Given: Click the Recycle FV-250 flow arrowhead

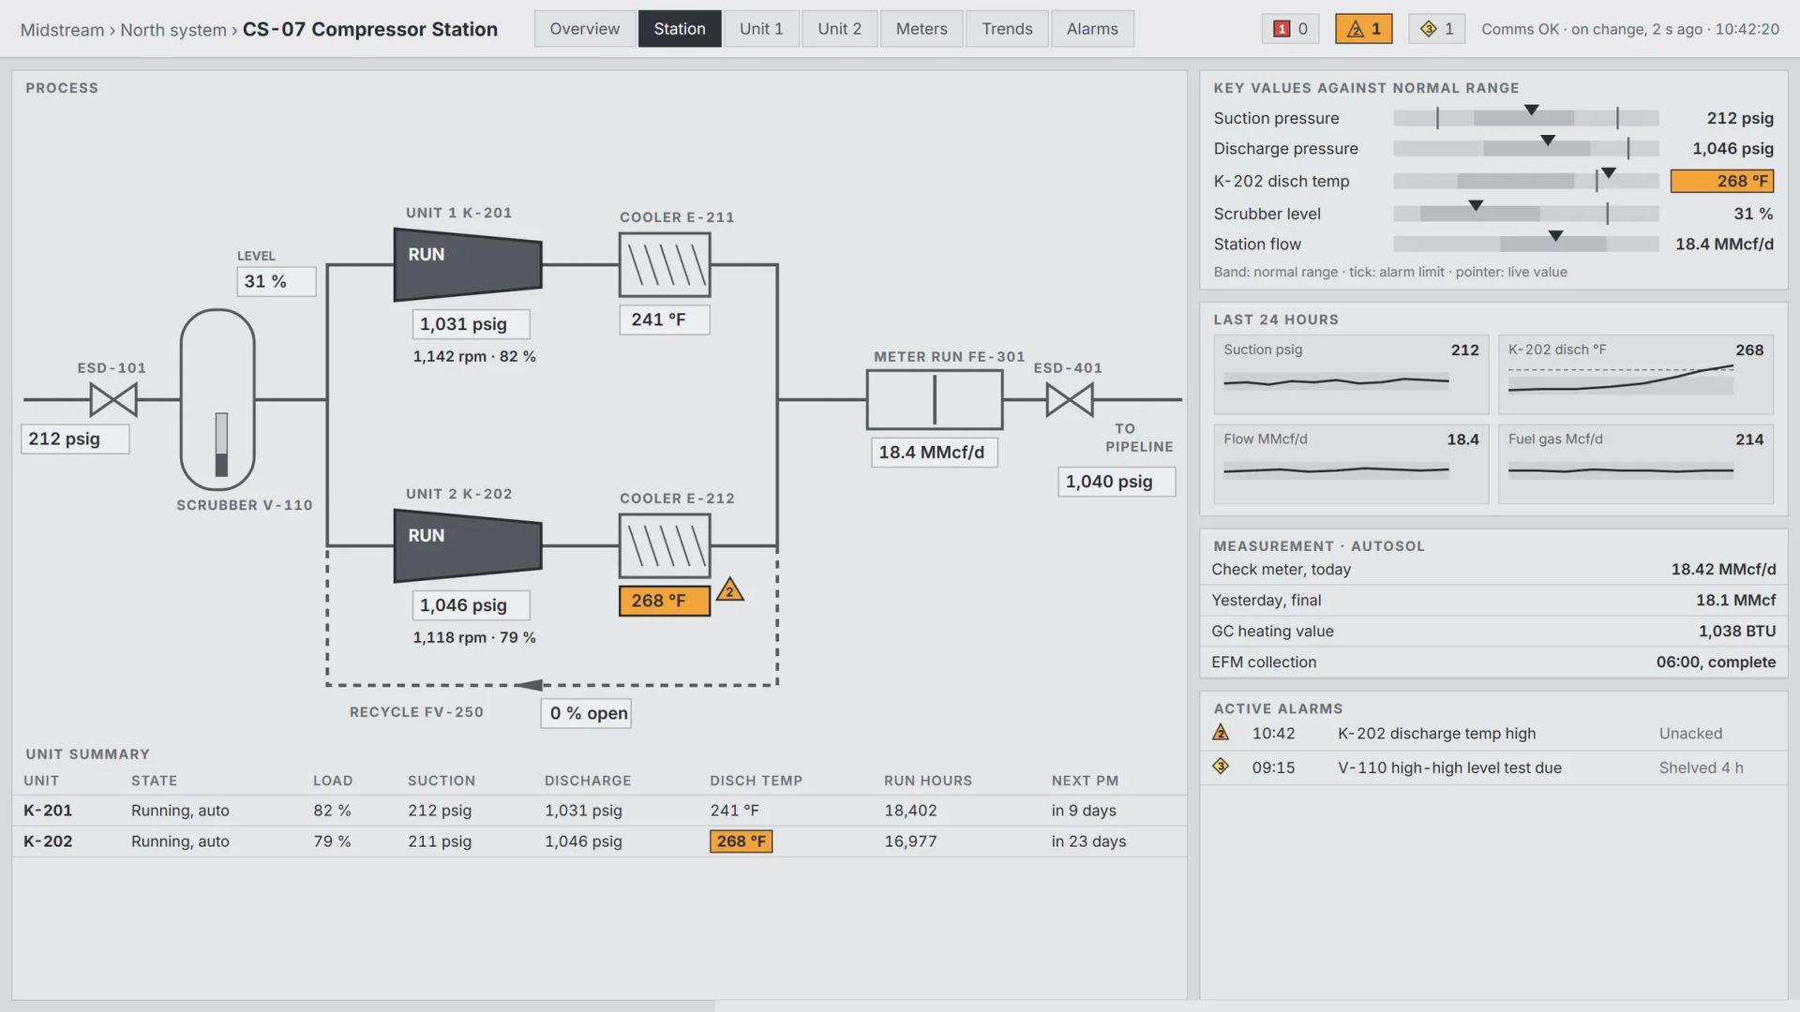Looking at the screenshot, I should pos(529,685).
